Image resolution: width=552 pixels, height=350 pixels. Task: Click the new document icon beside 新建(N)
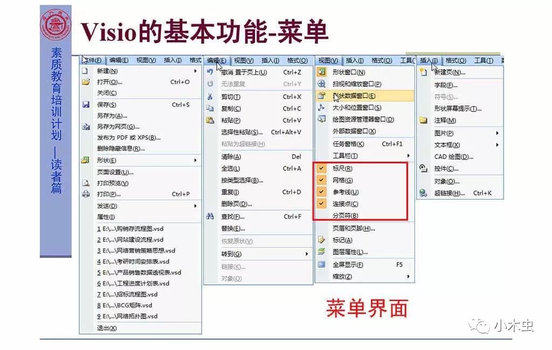pos(85,71)
